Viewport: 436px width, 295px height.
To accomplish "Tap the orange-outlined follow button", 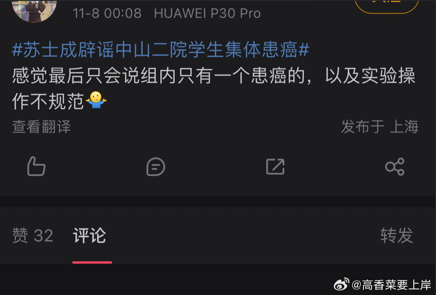I will [x=387, y=6].
